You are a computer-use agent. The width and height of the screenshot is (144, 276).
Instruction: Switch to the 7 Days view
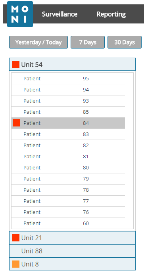(x=88, y=42)
